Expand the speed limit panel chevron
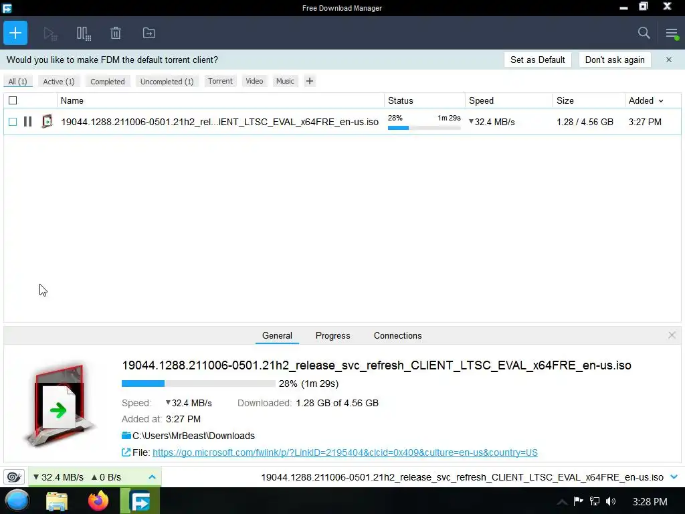685x514 pixels. pyautogui.click(x=152, y=477)
